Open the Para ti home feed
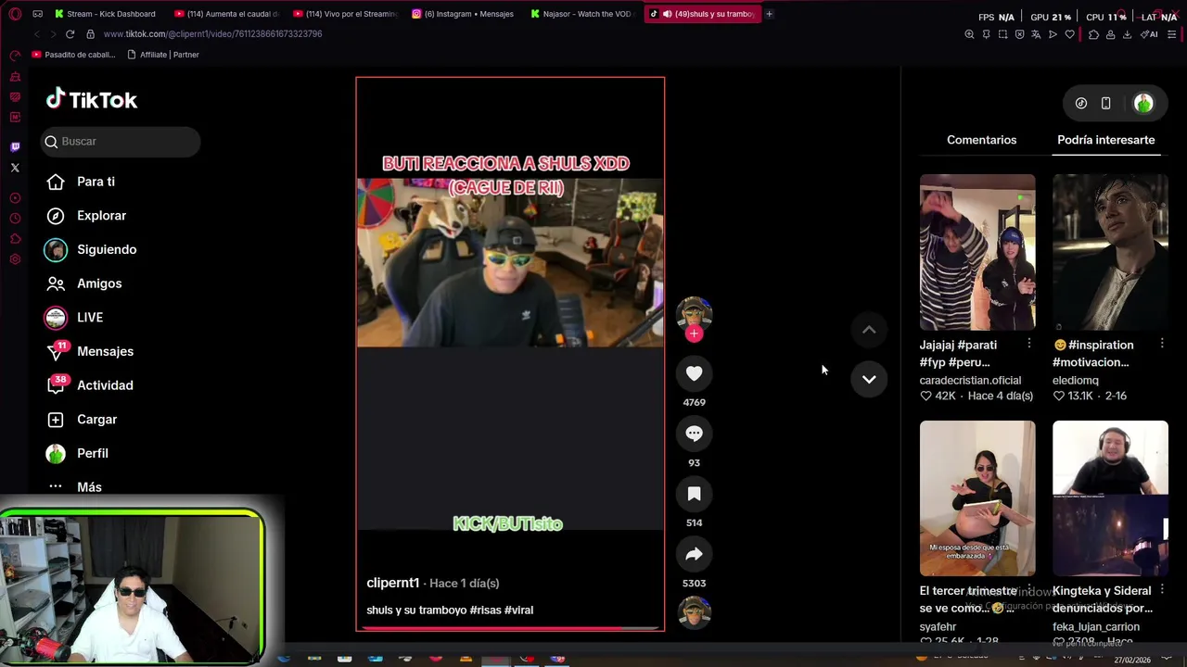The image size is (1187, 667). click(x=82, y=182)
